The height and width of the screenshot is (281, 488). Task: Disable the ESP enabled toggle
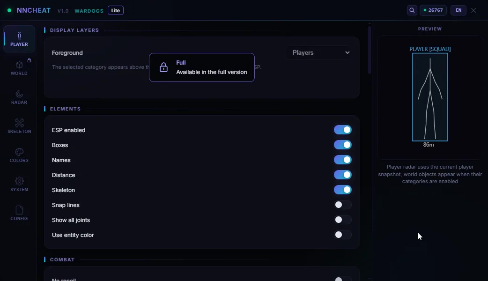[x=343, y=130]
